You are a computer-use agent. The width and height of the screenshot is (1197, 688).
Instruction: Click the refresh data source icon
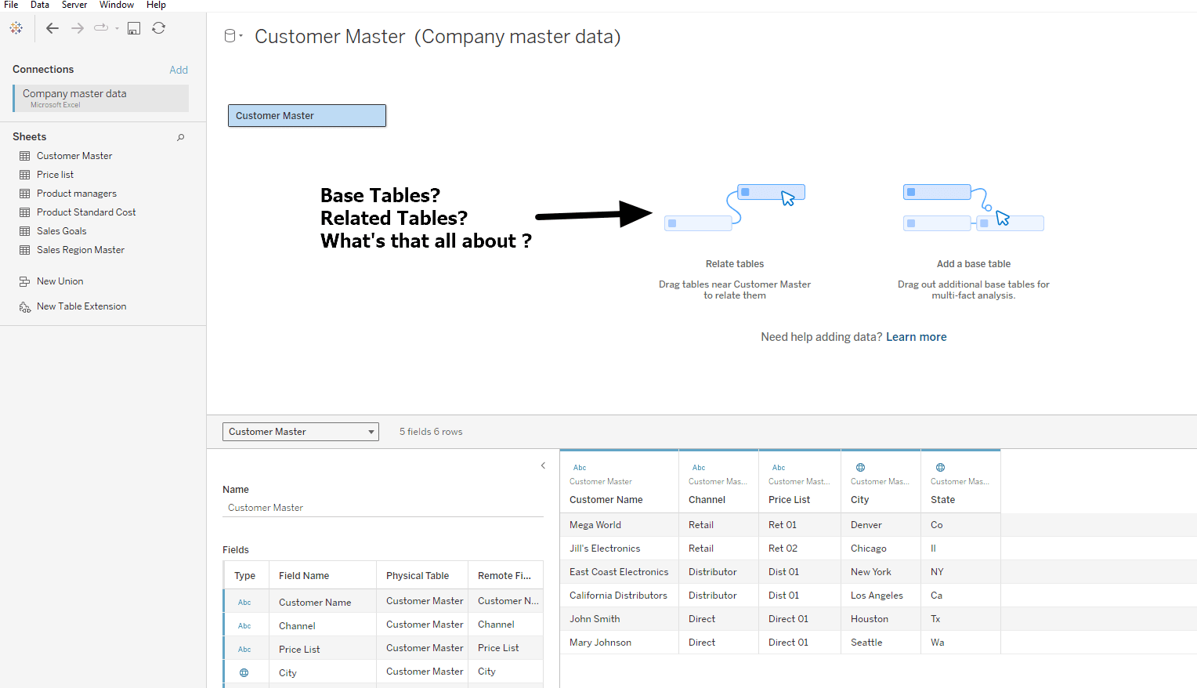click(x=158, y=28)
